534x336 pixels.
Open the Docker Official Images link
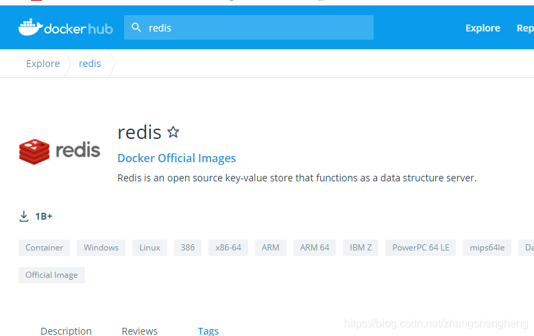coord(176,158)
